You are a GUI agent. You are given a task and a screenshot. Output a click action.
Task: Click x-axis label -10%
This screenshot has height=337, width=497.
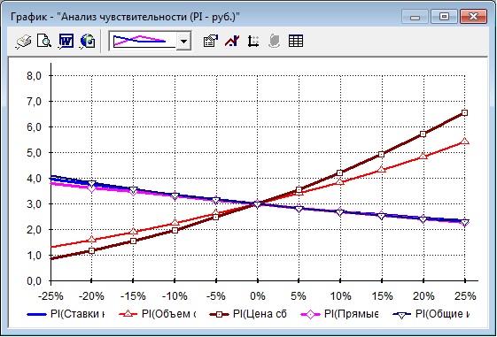[175, 296]
